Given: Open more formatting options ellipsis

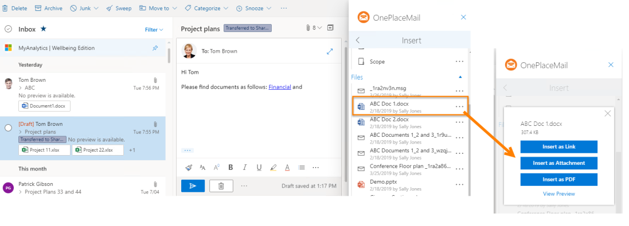Looking at the screenshot, I should (316, 168).
